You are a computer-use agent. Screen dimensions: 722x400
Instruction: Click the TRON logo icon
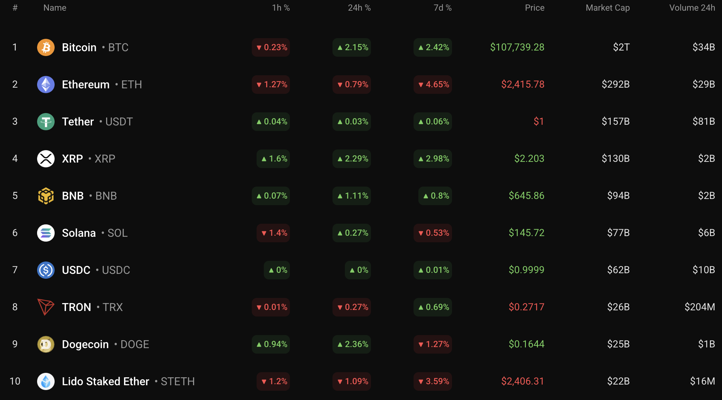pyautogui.click(x=46, y=307)
